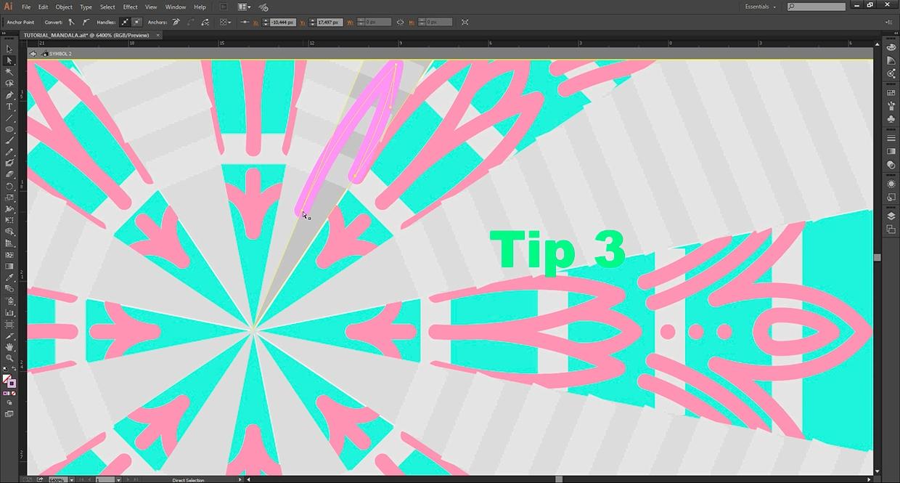Click the Y coordinate value field

coord(330,23)
